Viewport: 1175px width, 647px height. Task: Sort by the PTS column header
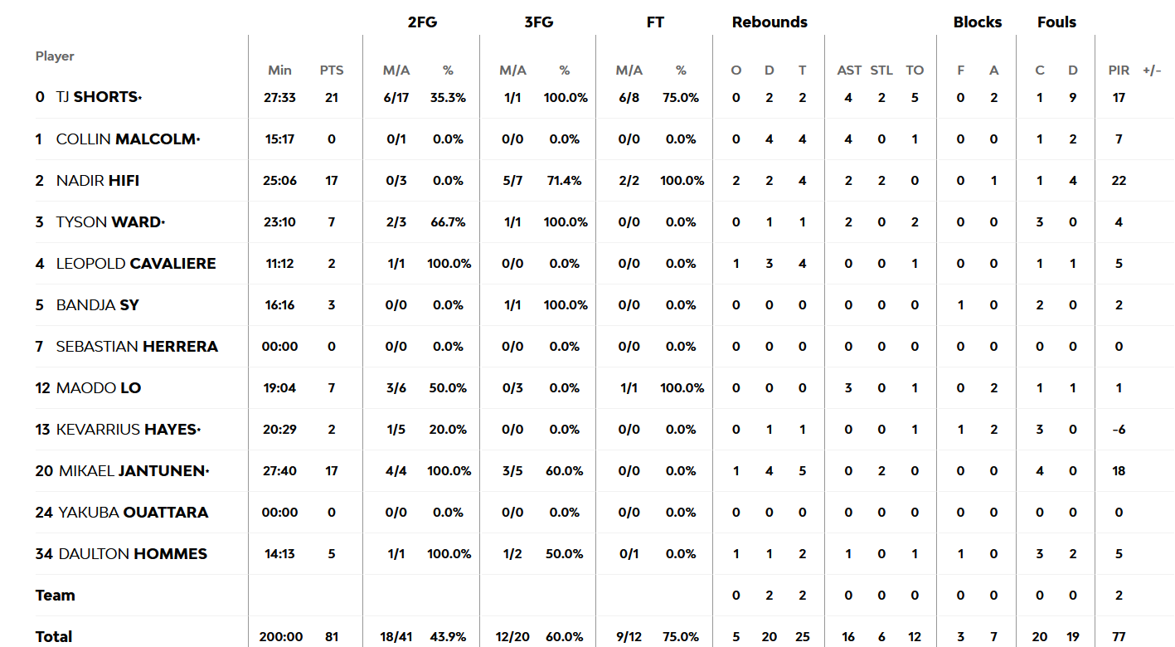click(332, 71)
